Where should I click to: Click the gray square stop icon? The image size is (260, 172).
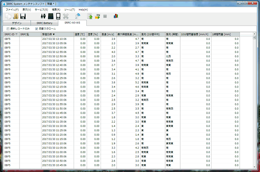(105, 16)
